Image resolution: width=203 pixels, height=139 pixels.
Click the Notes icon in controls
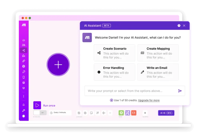(x=91, y=113)
